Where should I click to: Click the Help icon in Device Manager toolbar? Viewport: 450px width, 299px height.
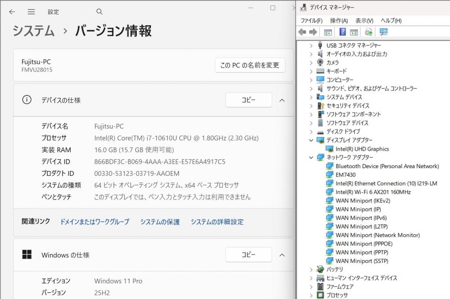tap(342, 32)
